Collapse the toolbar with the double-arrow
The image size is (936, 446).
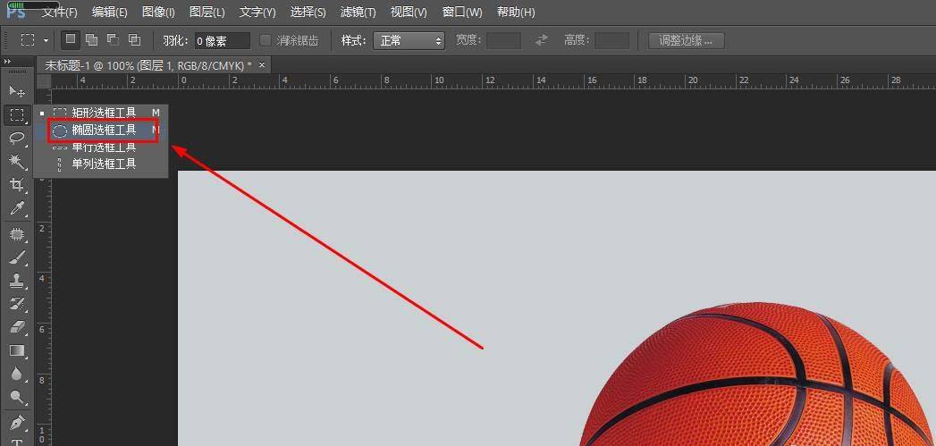click(x=7, y=62)
